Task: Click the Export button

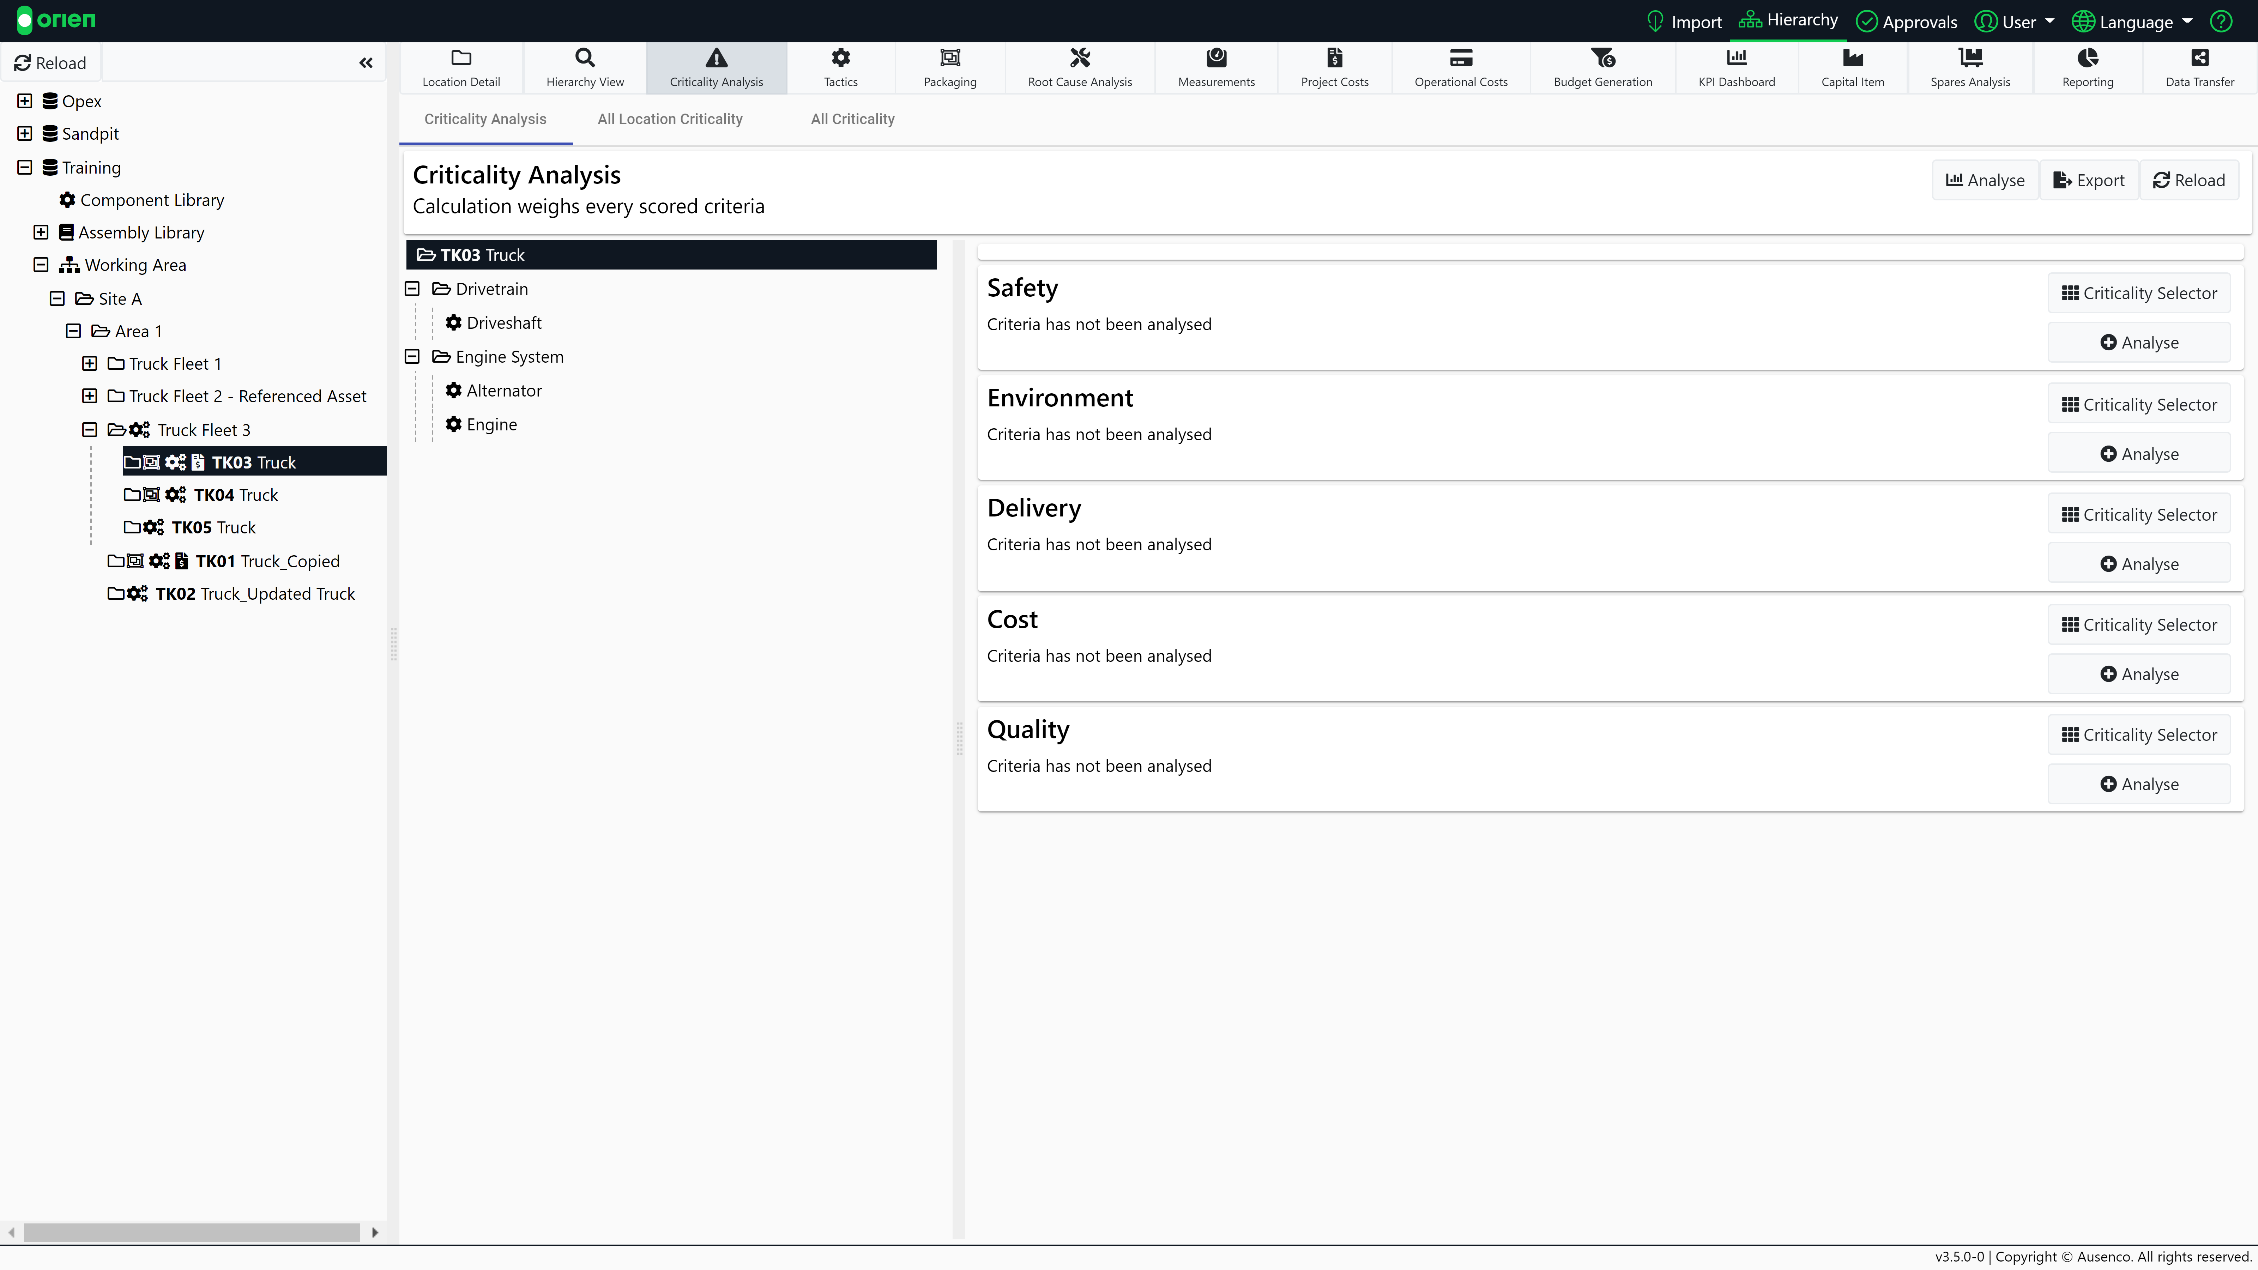Action: tap(2089, 181)
